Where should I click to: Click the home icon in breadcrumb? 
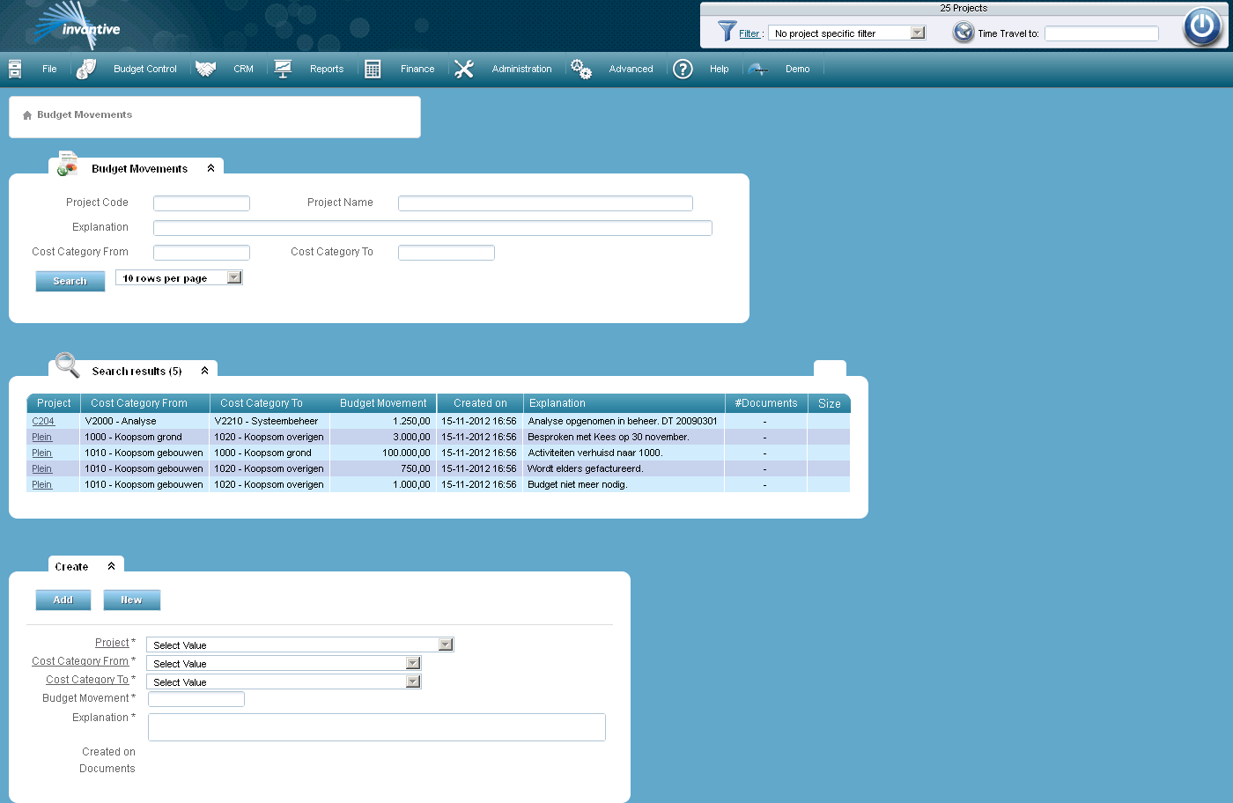27,115
